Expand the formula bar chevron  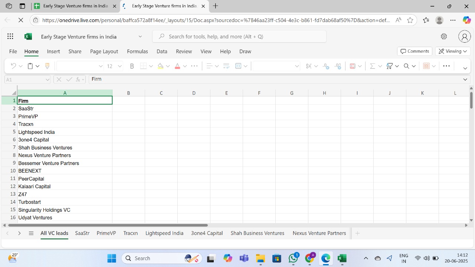tap(465, 79)
